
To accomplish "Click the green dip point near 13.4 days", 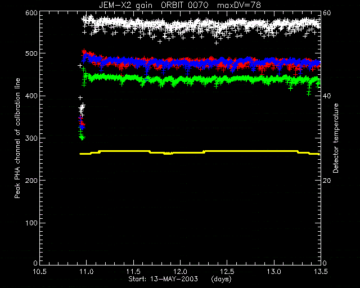I will click(x=309, y=94).
